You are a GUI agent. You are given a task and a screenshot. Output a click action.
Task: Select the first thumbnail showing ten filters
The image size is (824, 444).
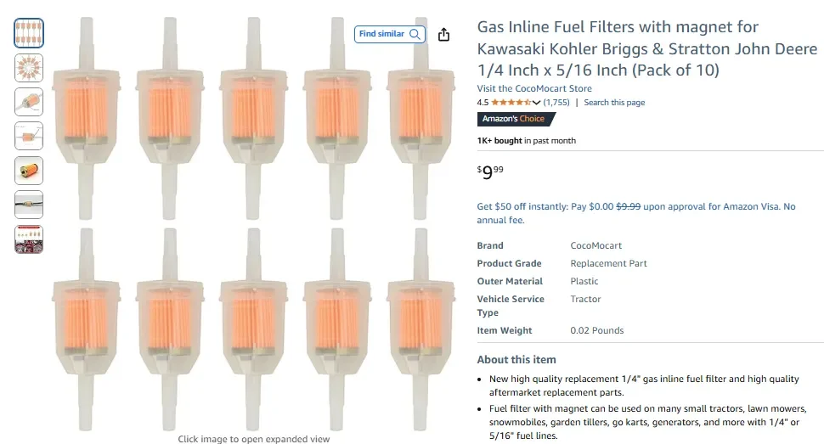click(29, 33)
